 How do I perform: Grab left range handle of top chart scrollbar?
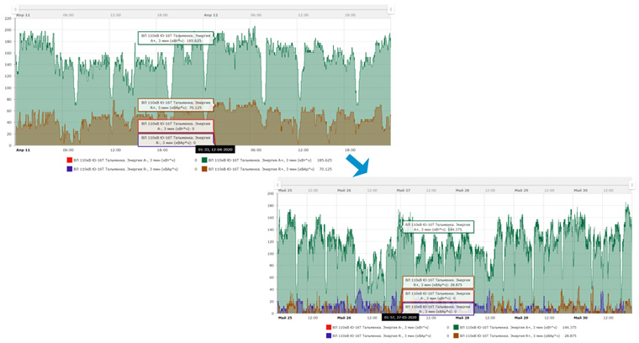pos(15,9)
